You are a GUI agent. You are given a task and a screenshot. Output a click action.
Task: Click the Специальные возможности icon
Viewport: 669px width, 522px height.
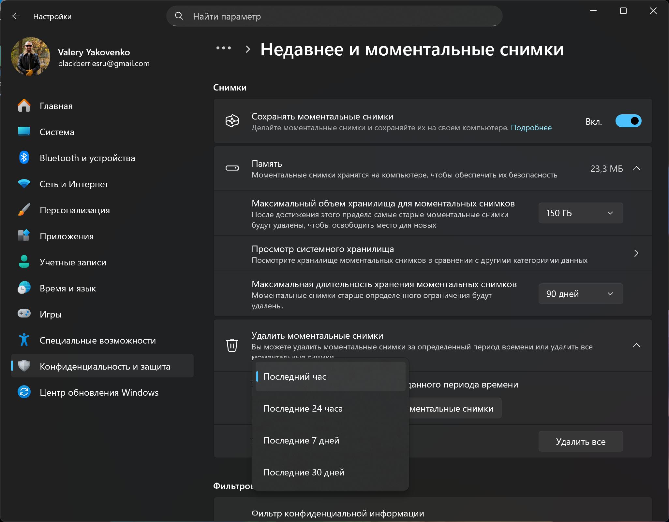coord(24,340)
